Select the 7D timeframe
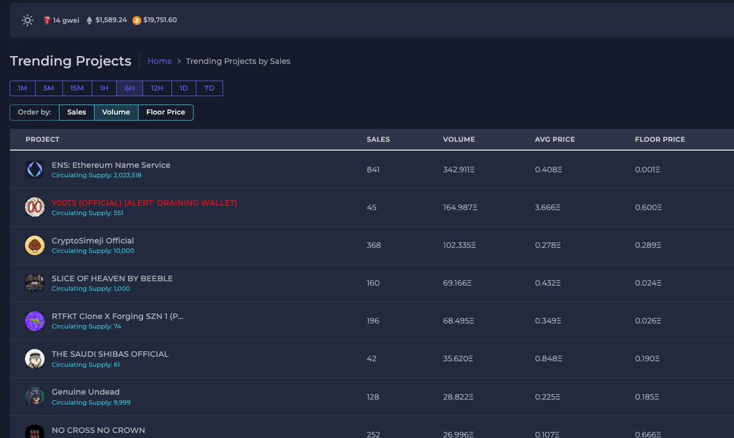The width and height of the screenshot is (734, 438). click(209, 89)
